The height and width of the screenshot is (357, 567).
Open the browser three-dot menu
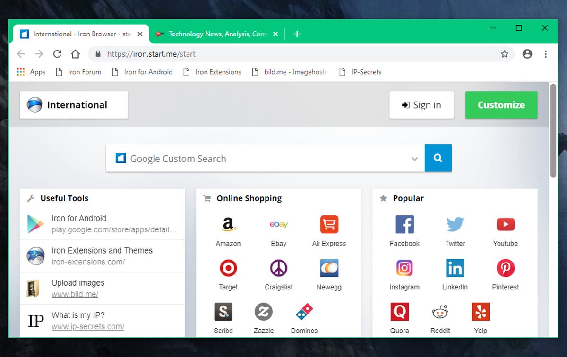(546, 54)
